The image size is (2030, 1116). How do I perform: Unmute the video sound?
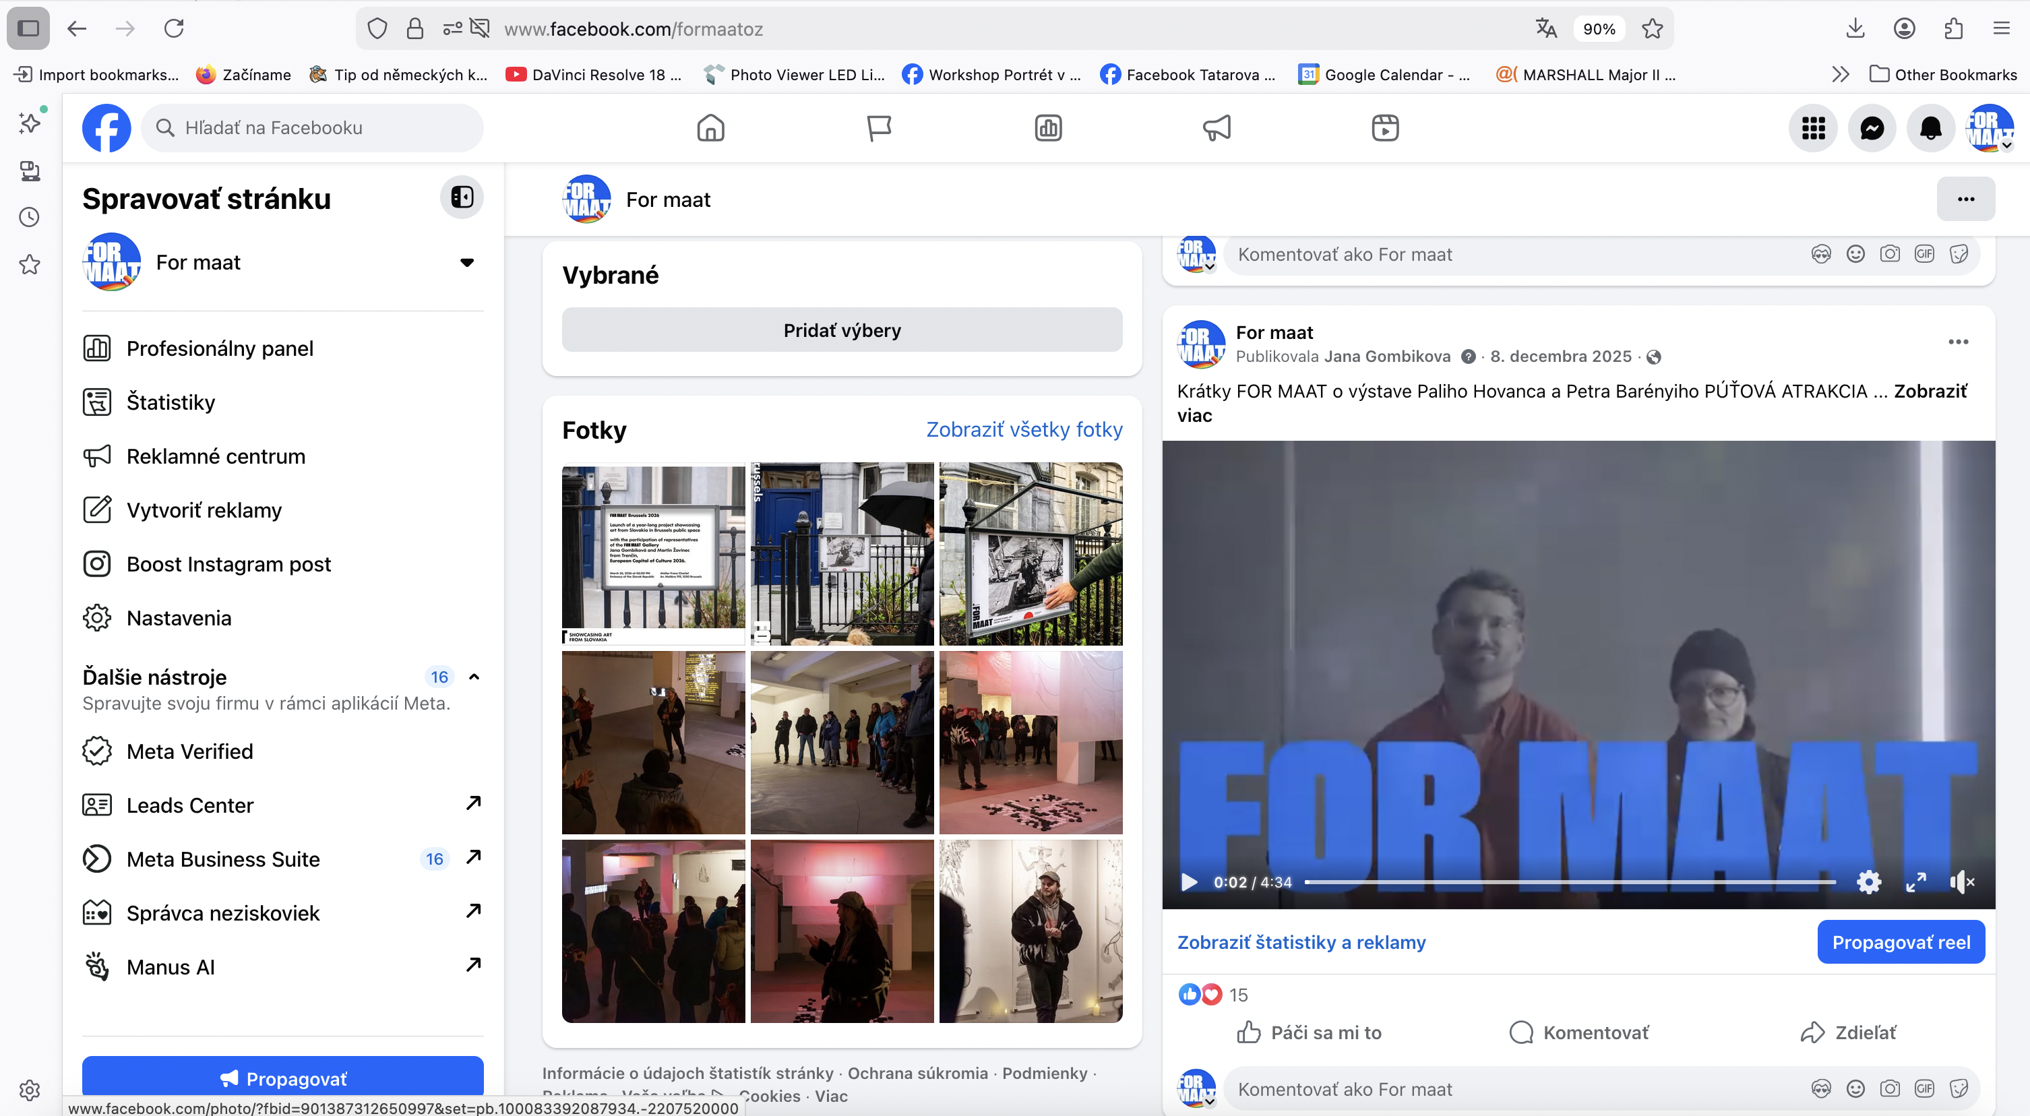(x=1961, y=882)
